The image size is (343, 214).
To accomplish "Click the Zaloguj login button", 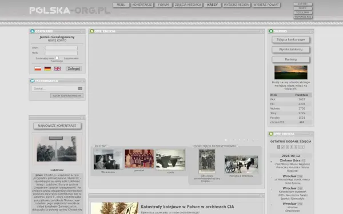I will click(x=74, y=68).
